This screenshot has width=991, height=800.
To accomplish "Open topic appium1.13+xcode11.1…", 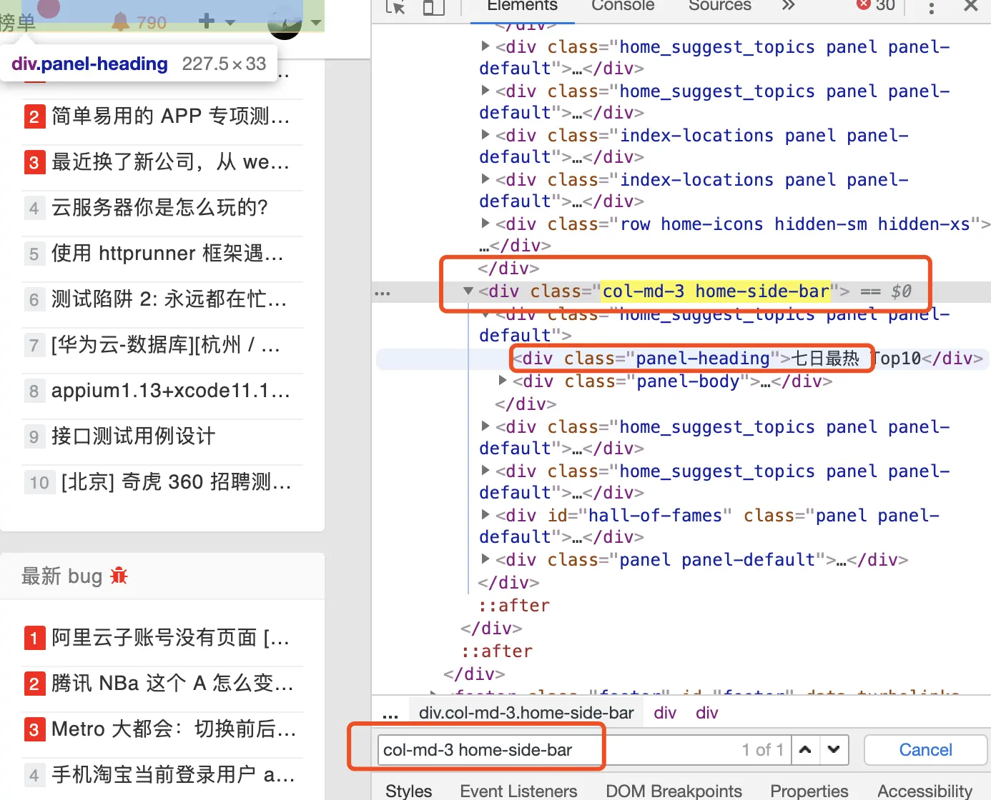I will [x=171, y=390].
